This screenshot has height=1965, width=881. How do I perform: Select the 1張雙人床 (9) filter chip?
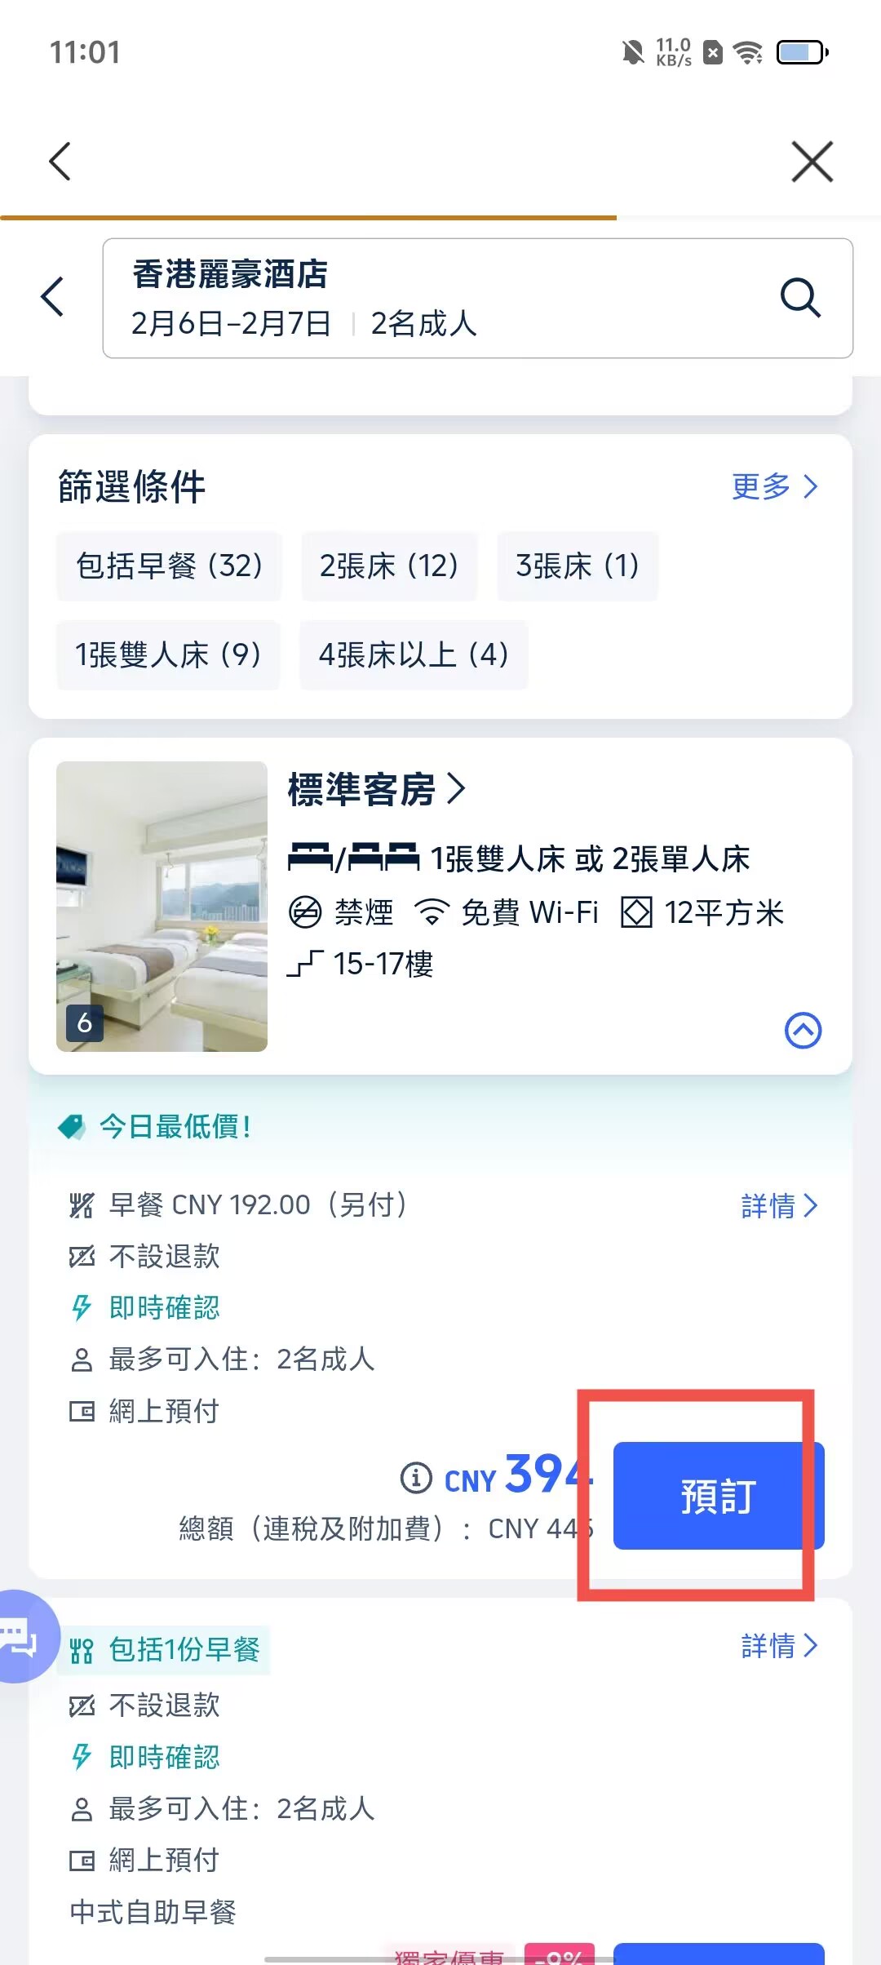point(168,654)
